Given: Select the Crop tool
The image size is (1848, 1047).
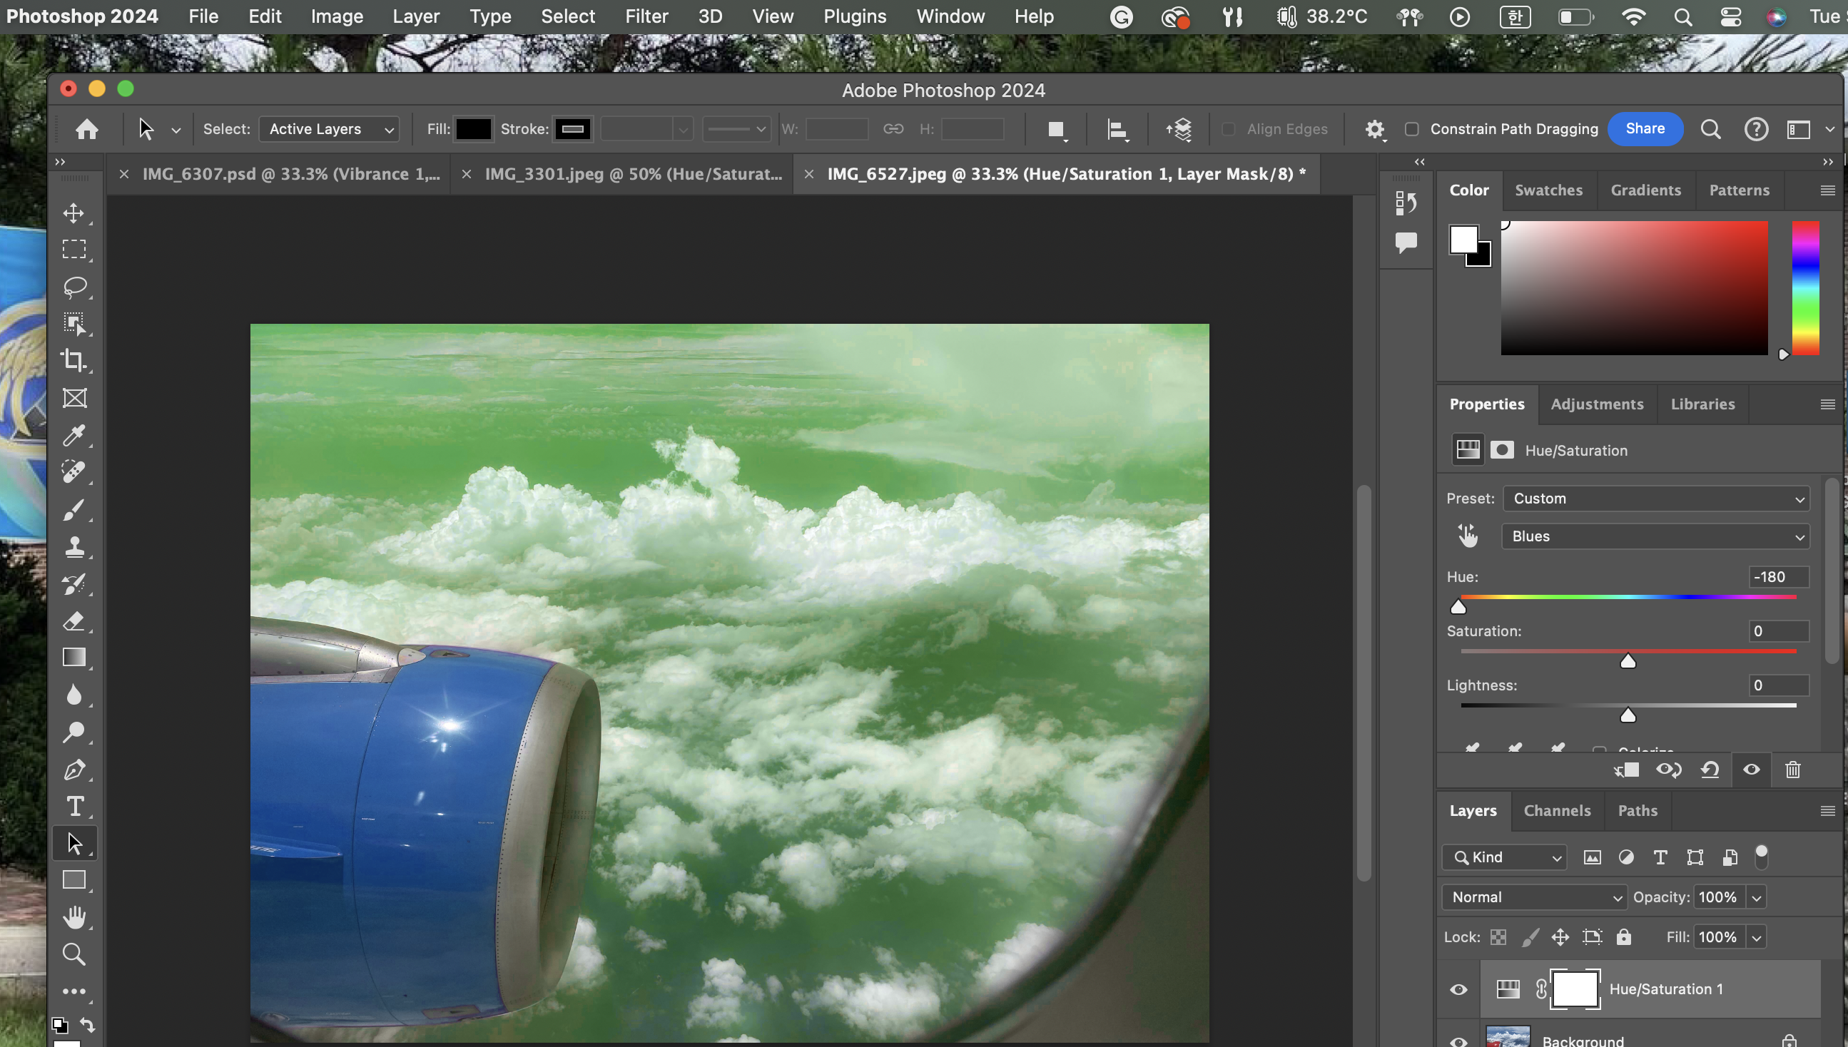Looking at the screenshot, I should click(74, 360).
